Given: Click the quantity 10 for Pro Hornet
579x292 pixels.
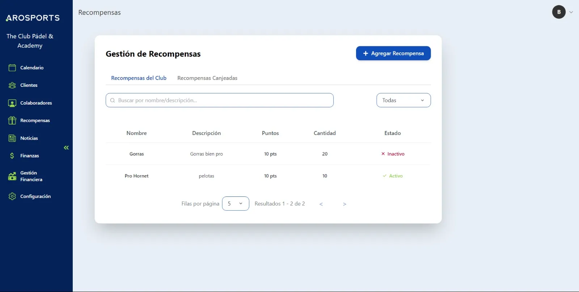Looking at the screenshot, I should click(325, 176).
